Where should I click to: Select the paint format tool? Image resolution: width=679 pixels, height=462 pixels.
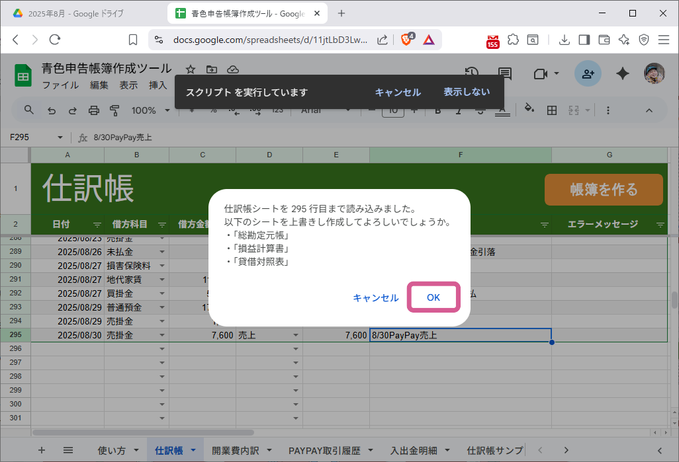tap(114, 110)
